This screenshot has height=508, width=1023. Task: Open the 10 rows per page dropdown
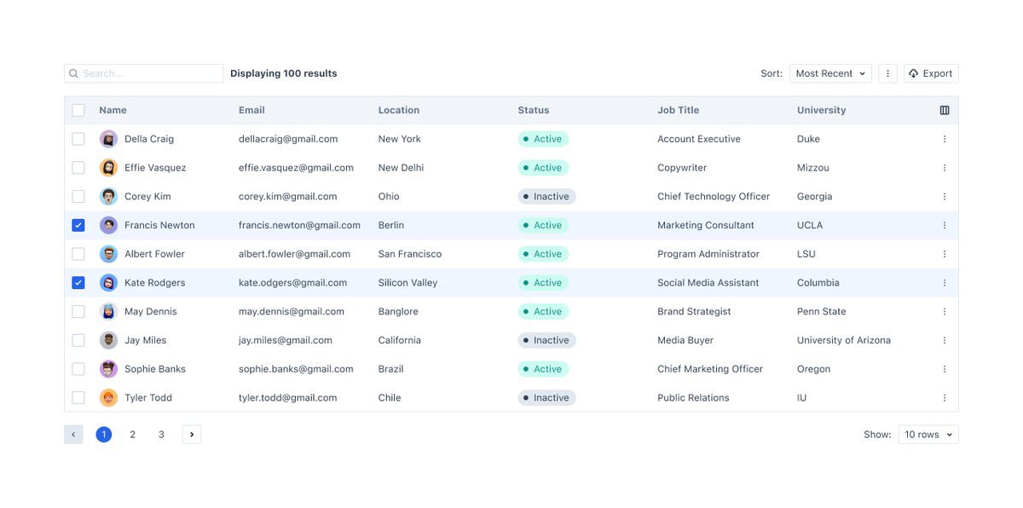pos(928,435)
